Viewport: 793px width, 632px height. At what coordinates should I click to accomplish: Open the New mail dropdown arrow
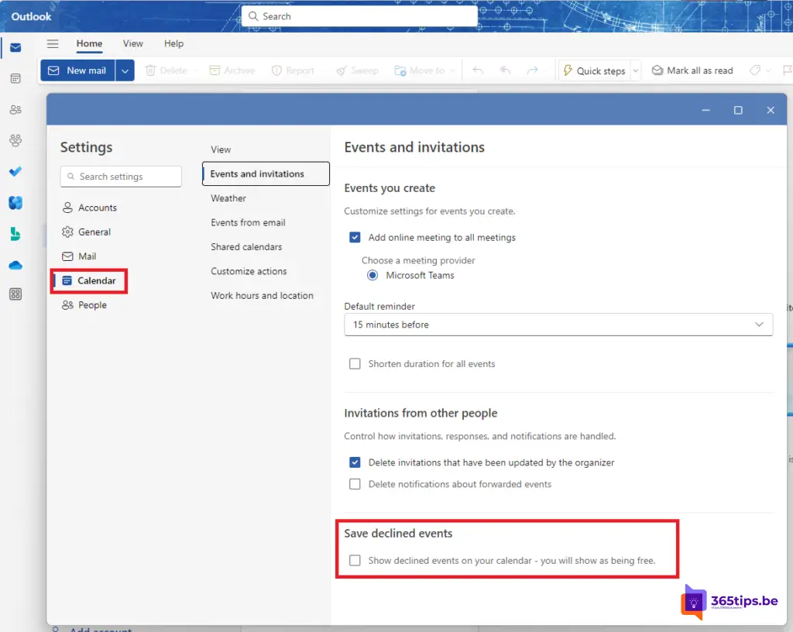point(125,70)
